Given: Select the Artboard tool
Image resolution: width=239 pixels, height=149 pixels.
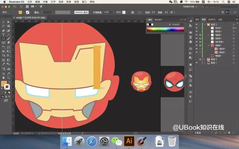Looking at the screenshot, I should (x=3, y=74).
